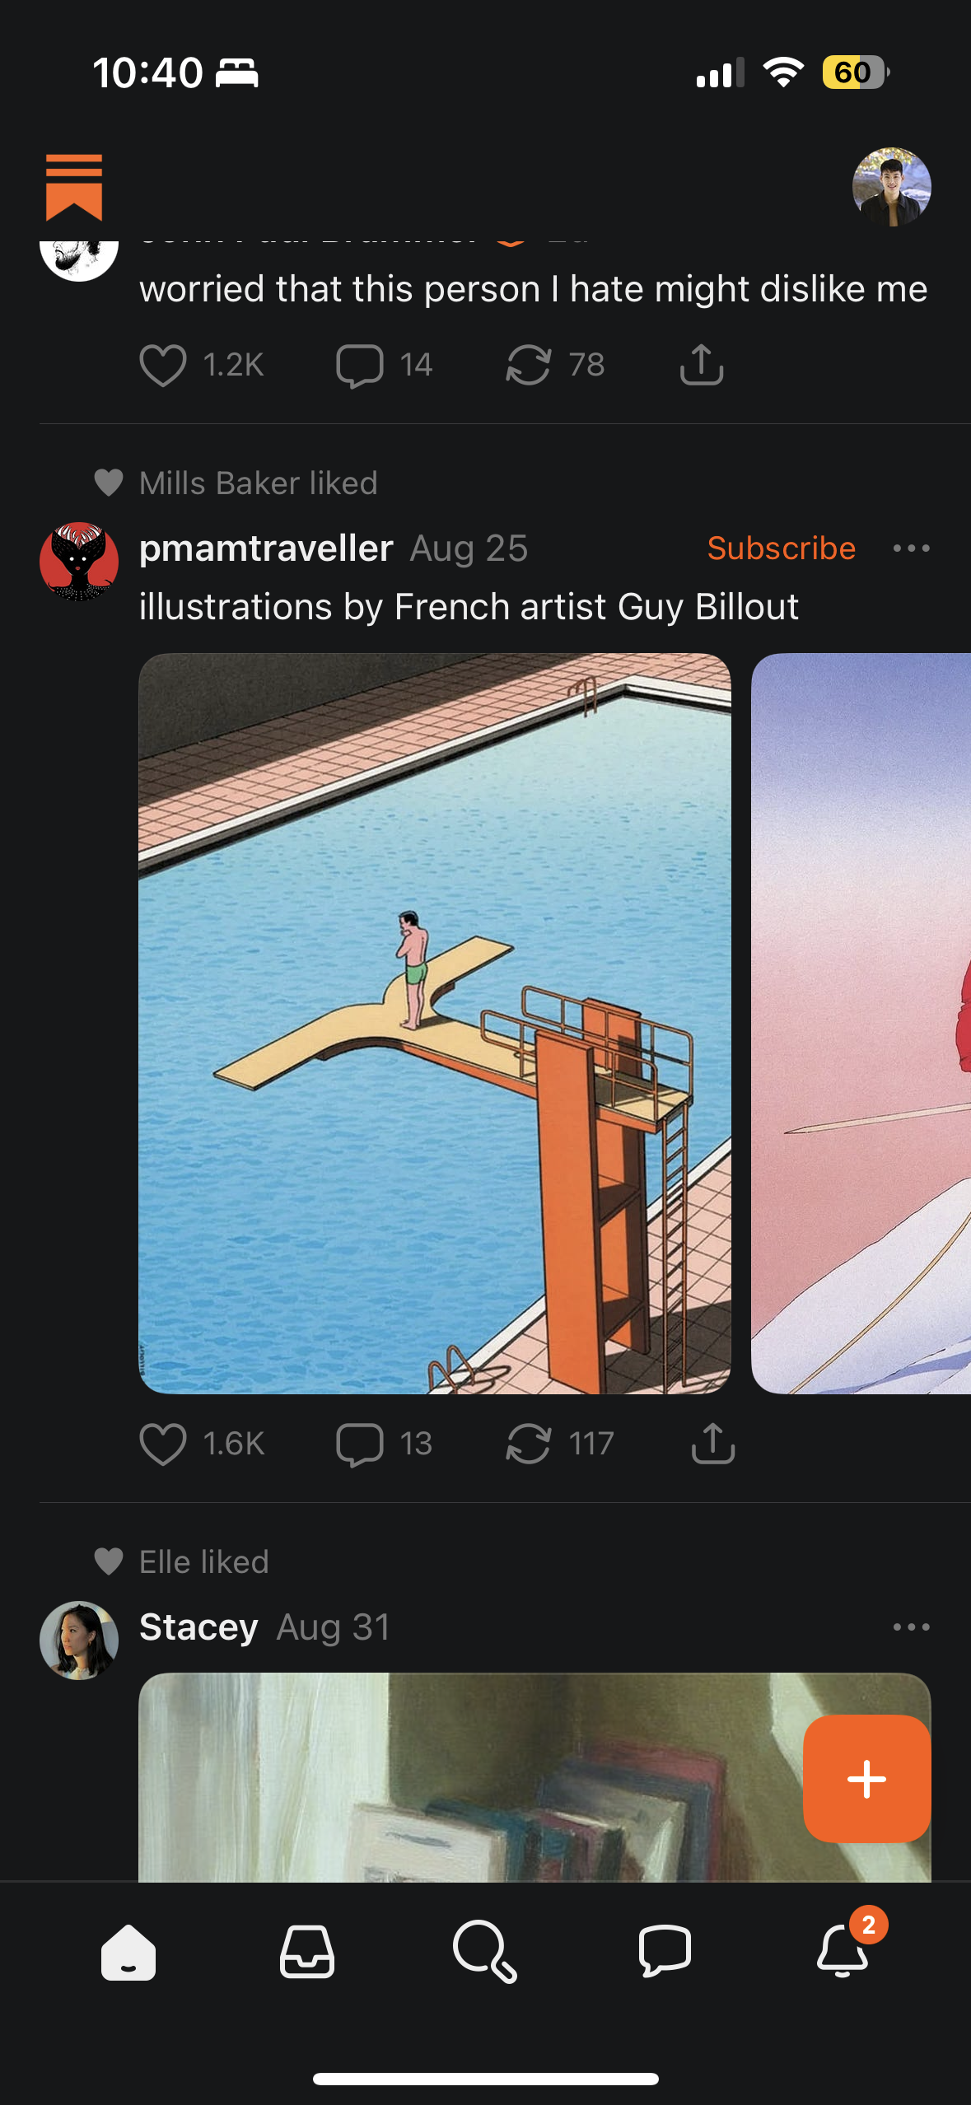The height and width of the screenshot is (2105, 971).
Task: Open the Search tab
Action: (x=485, y=1952)
